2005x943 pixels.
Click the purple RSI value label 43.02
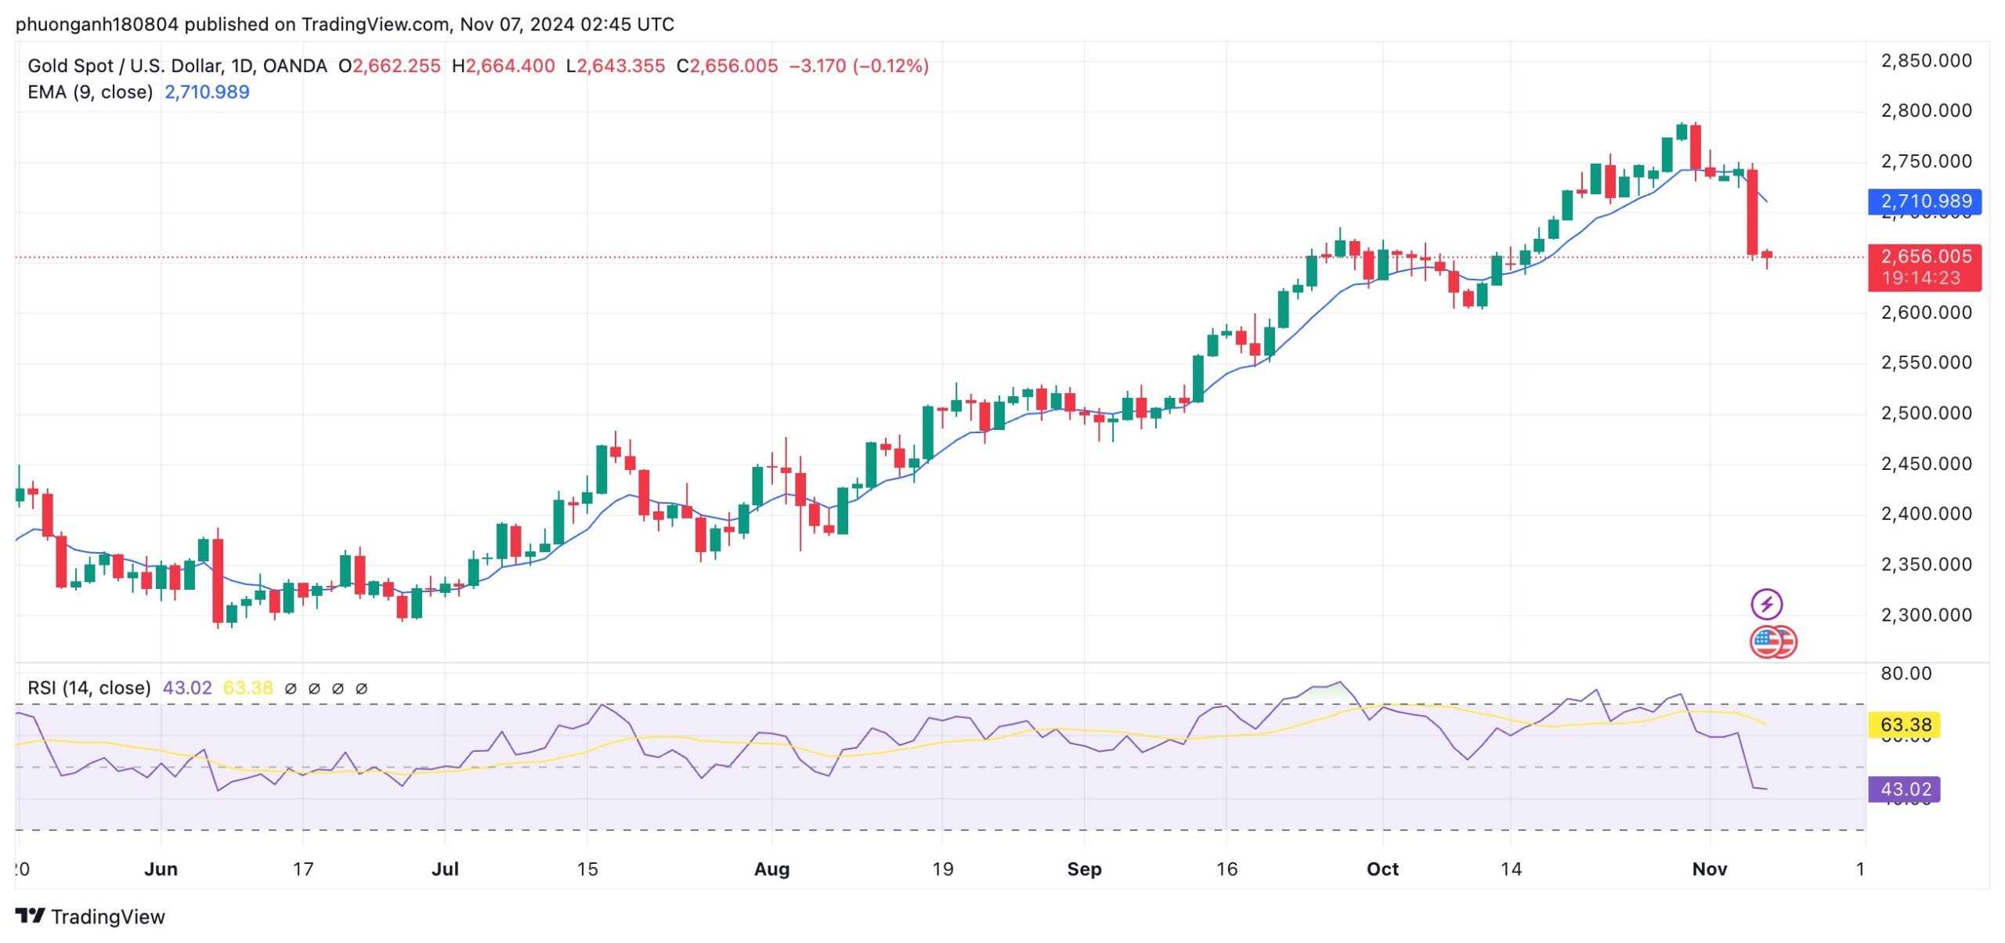coord(1905,789)
